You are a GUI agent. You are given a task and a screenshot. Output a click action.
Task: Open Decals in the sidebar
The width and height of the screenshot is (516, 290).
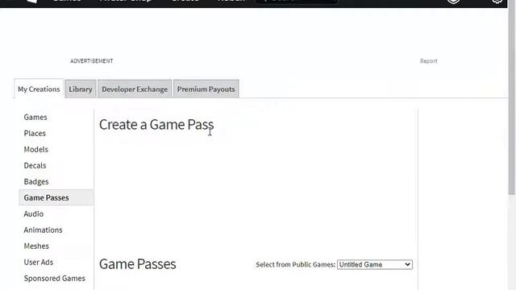pyautogui.click(x=35, y=165)
